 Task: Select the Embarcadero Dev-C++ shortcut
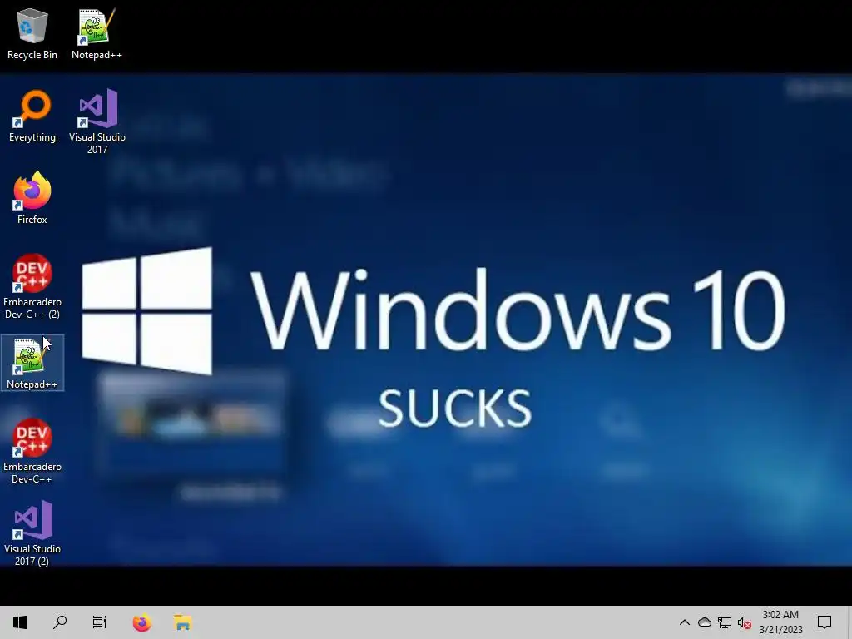tap(32, 451)
